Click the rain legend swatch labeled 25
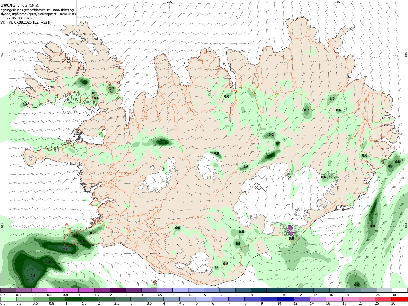 [x=383, y=299]
